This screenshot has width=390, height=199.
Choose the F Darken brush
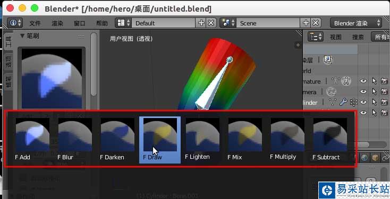(x=117, y=140)
